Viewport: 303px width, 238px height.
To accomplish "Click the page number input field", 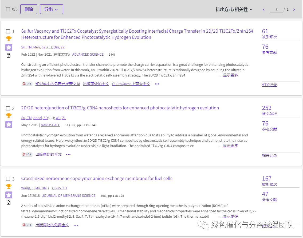I will click(276, 10).
